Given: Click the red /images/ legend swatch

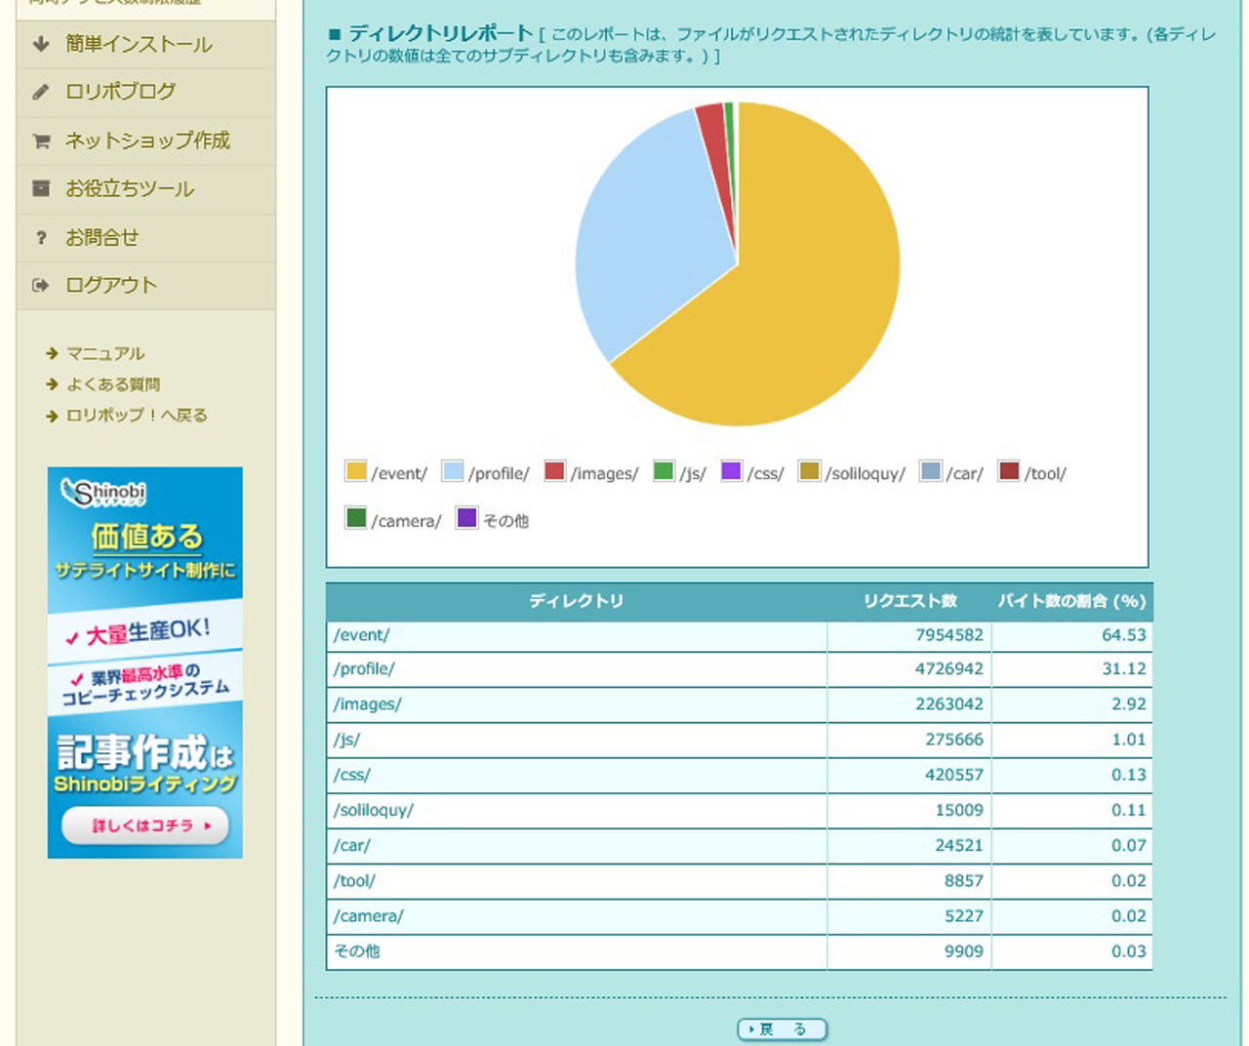Looking at the screenshot, I should (555, 471).
